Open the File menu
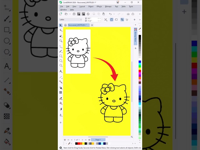The width and height of the screenshot is (200, 150). 62,7
